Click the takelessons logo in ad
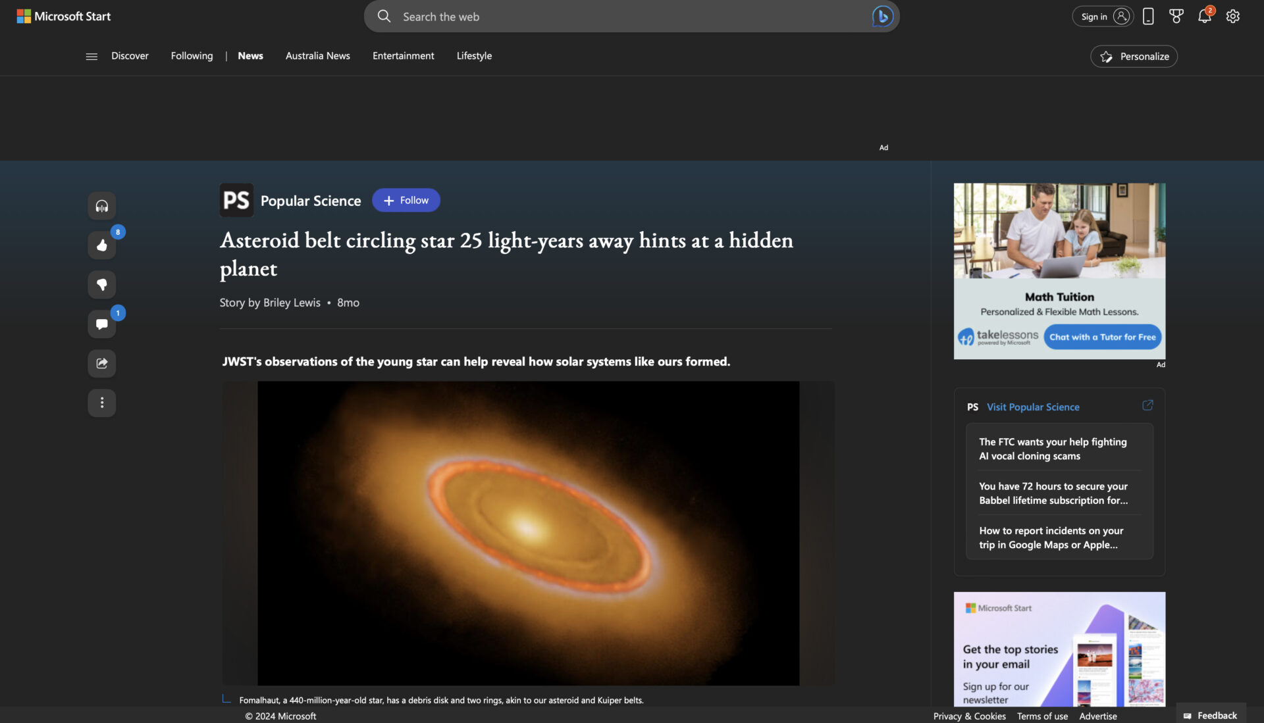This screenshot has height=723, width=1264. [x=998, y=337]
